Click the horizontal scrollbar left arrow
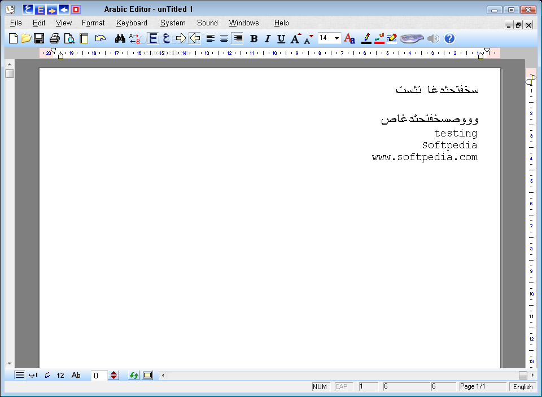Image resolution: width=542 pixels, height=397 pixels. (163, 375)
